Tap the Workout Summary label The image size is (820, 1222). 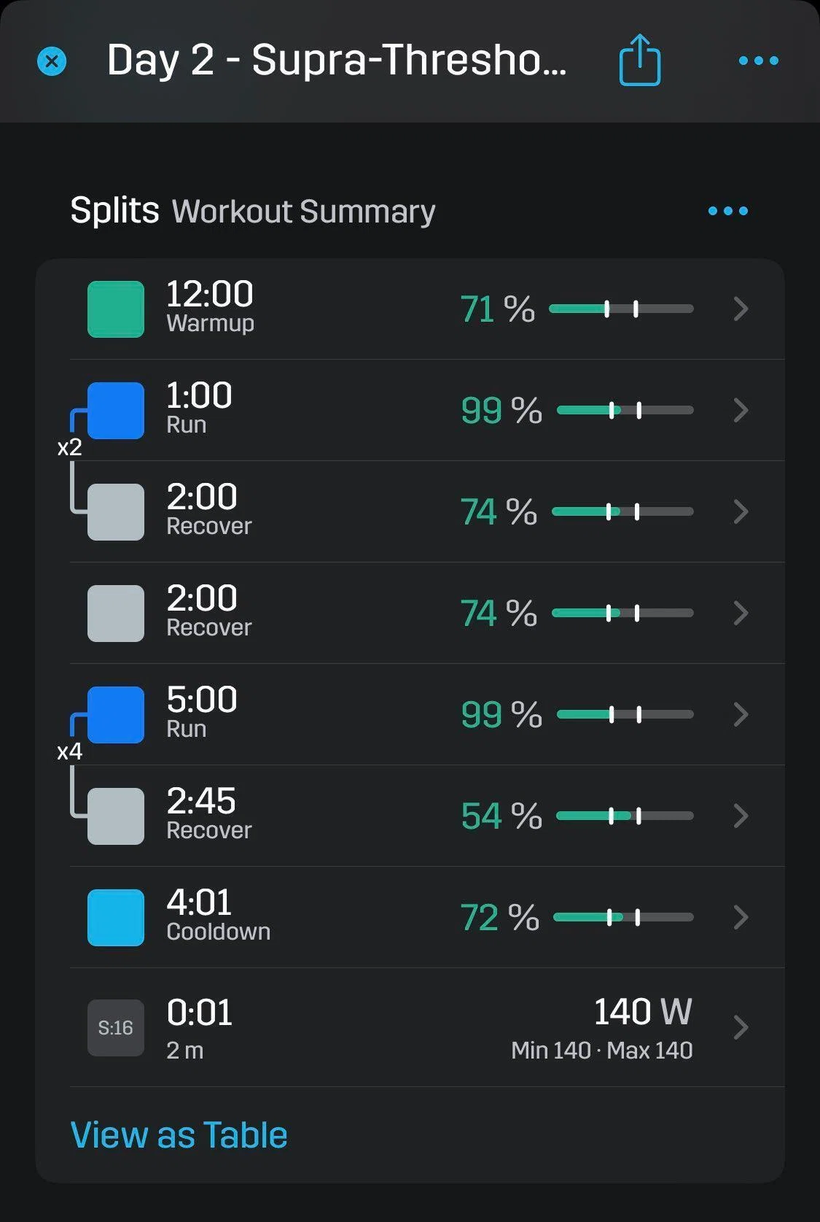click(303, 212)
